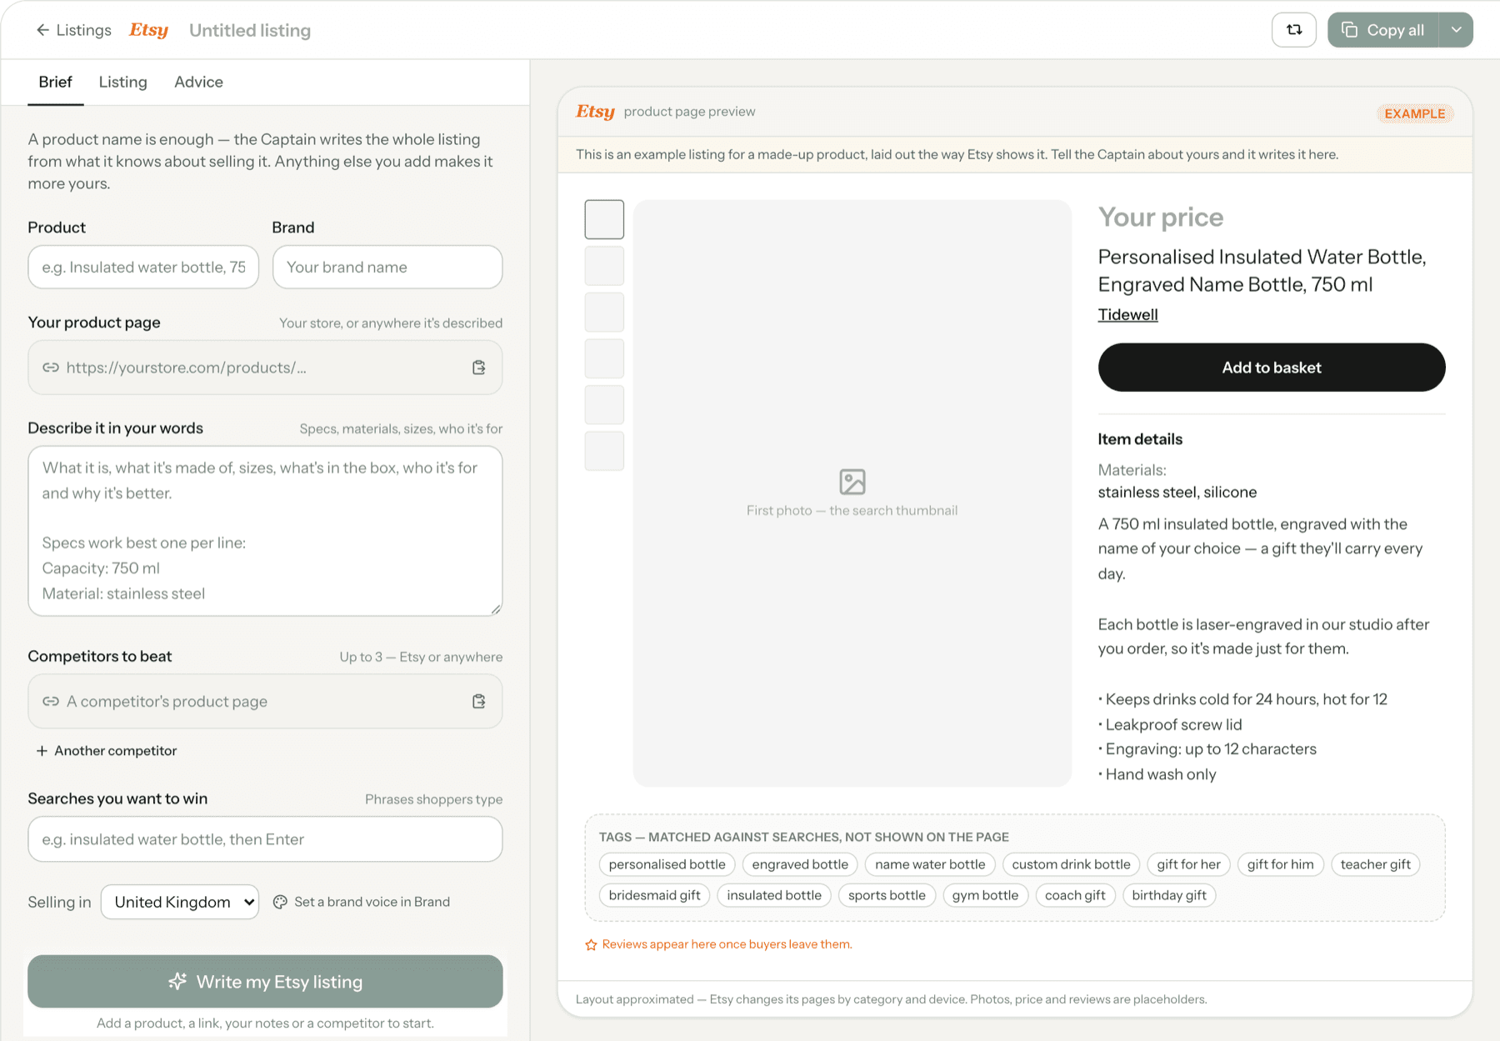Click the Your price placeholder
This screenshot has width=1500, height=1041.
click(1161, 217)
